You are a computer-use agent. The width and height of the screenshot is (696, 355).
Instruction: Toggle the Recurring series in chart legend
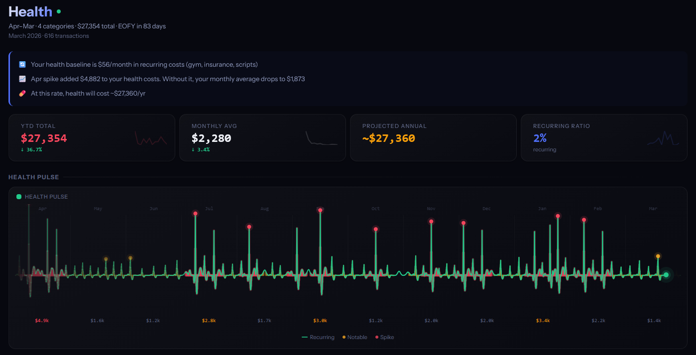click(318, 337)
